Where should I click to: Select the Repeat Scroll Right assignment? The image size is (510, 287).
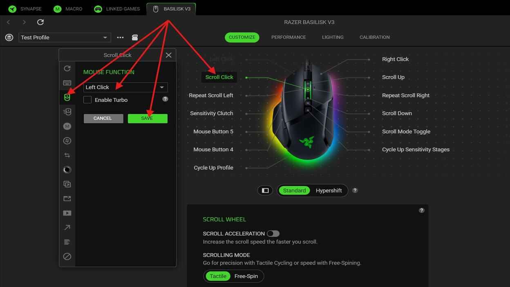point(406,95)
